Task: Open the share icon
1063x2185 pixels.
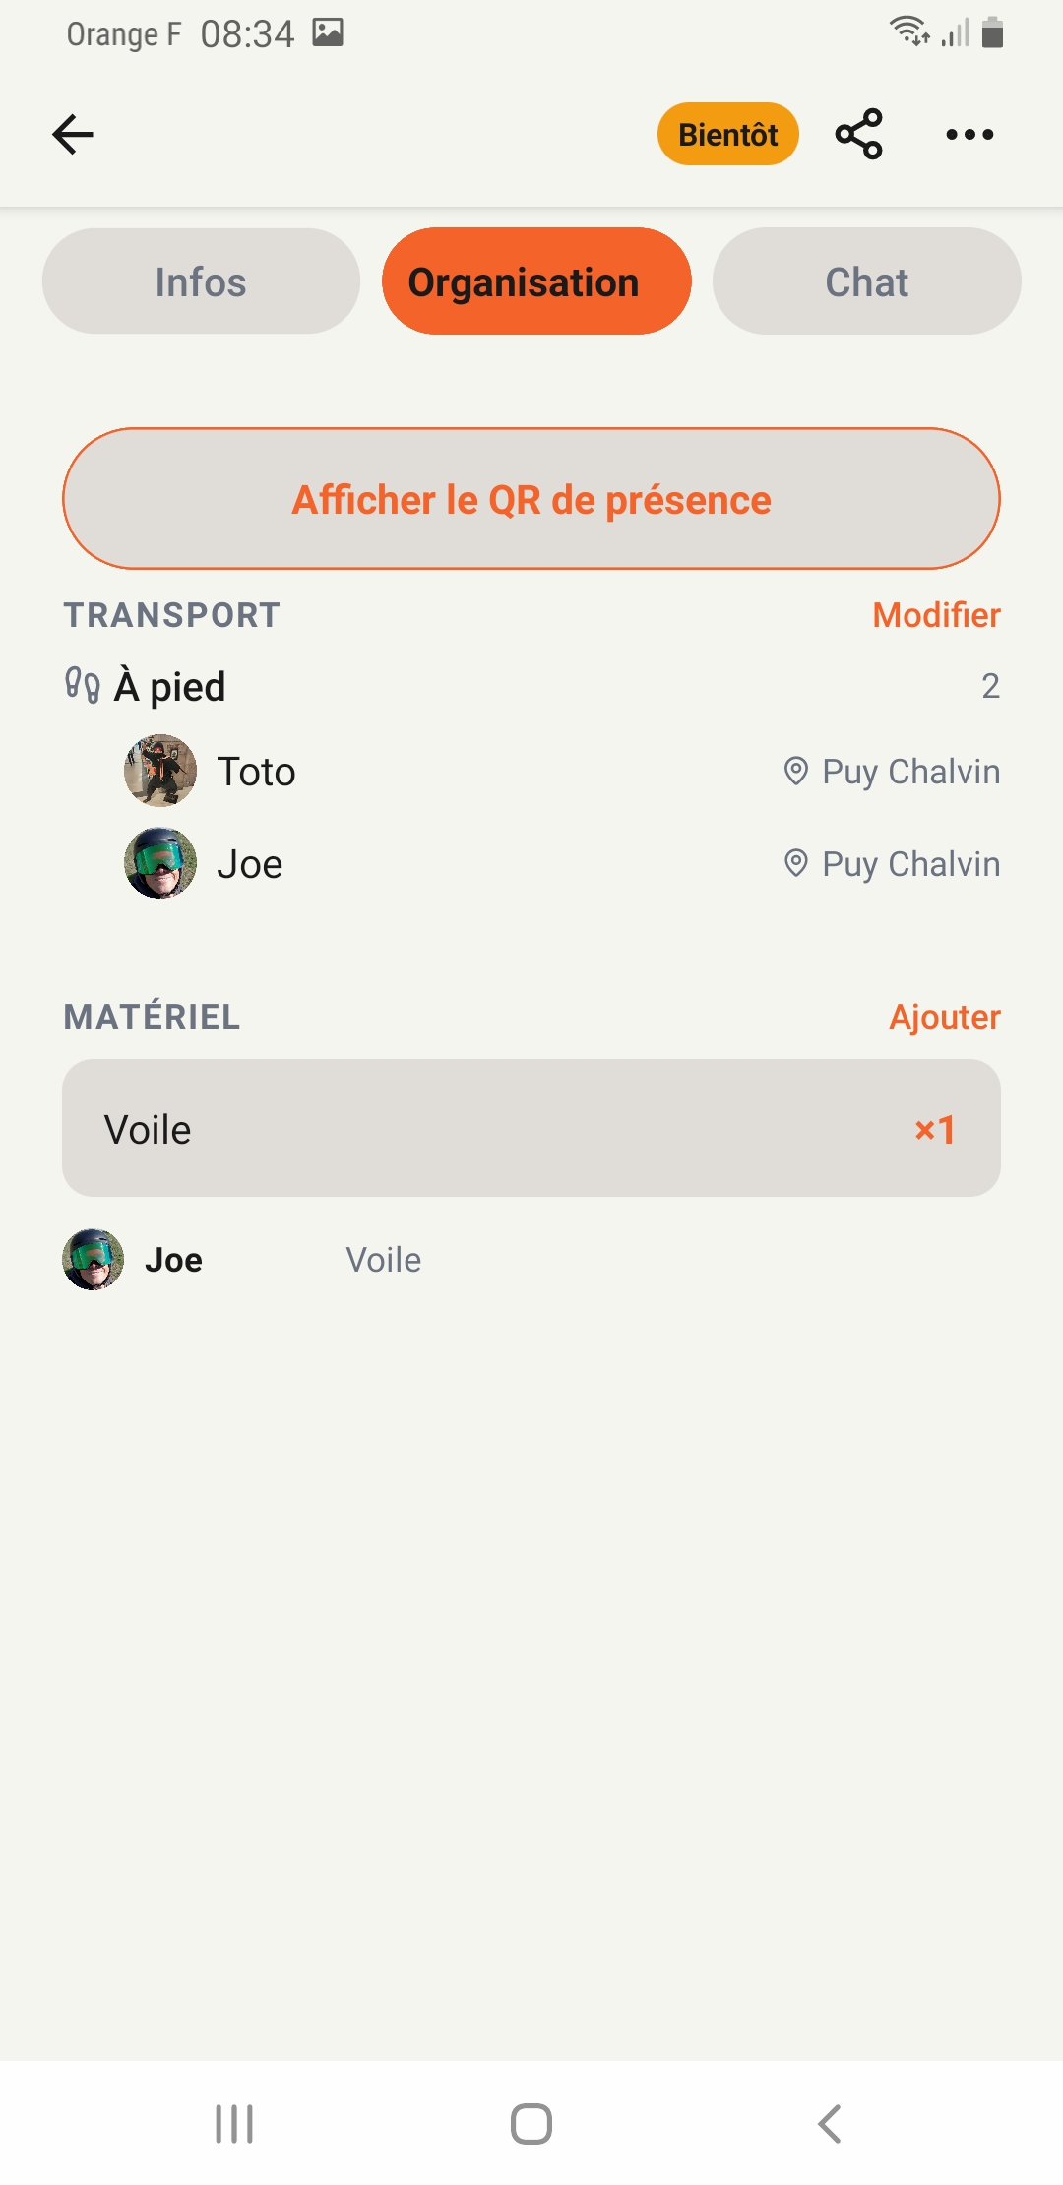Action: (858, 135)
